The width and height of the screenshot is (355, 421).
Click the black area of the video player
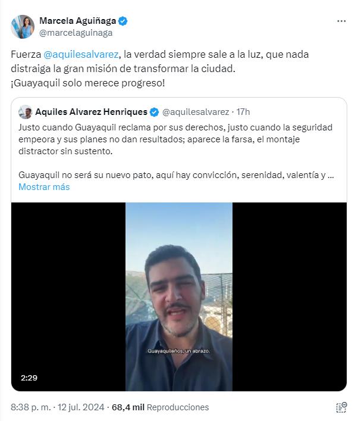68,297
